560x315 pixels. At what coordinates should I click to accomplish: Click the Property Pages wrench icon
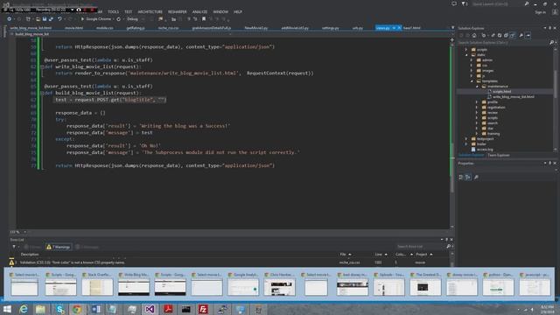(x=476, y=177)
